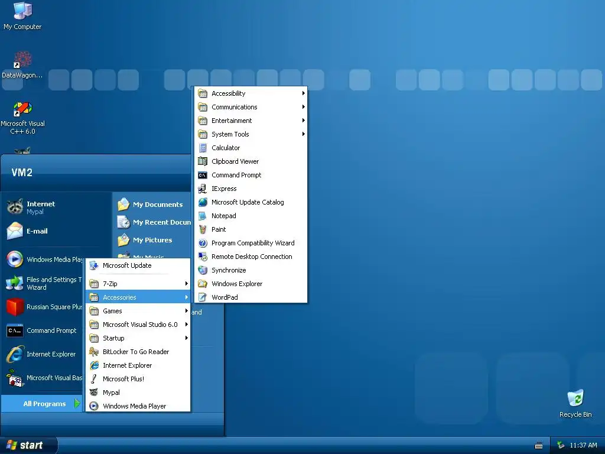The width and height of the screenshot is (605, 454).
Task: Open the Calculator icon in Accessories
Action: (x=251, y=148)
